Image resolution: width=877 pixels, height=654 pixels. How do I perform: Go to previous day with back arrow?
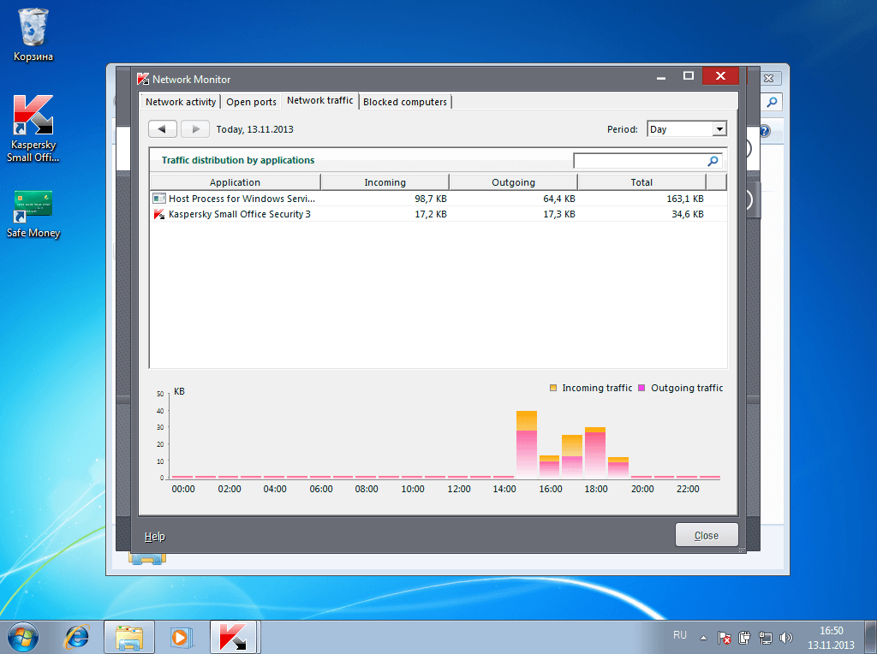point(162,129)
